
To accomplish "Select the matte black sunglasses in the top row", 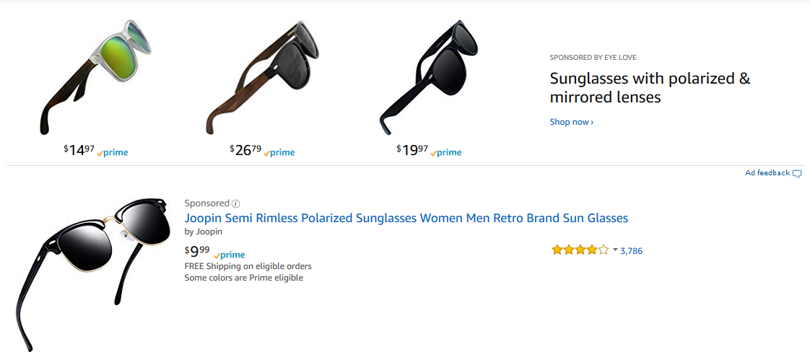I will pos(430,76).
